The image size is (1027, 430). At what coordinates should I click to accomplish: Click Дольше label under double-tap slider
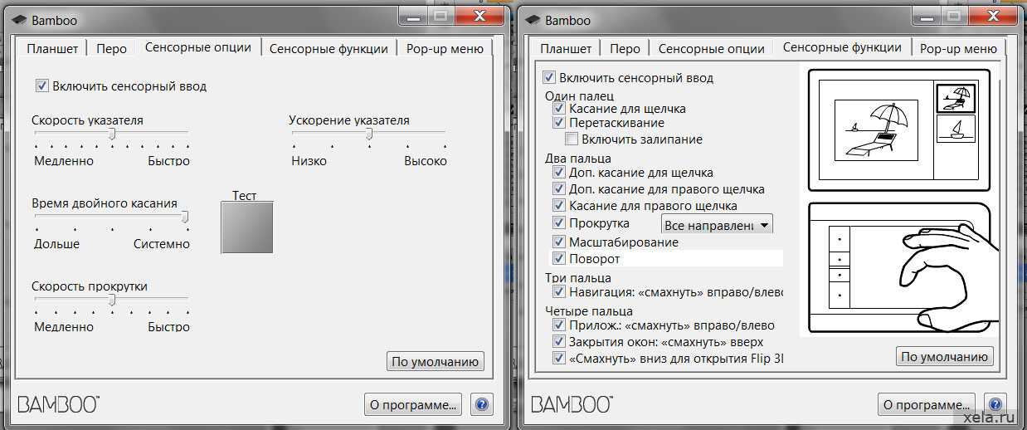pos(56,244)
